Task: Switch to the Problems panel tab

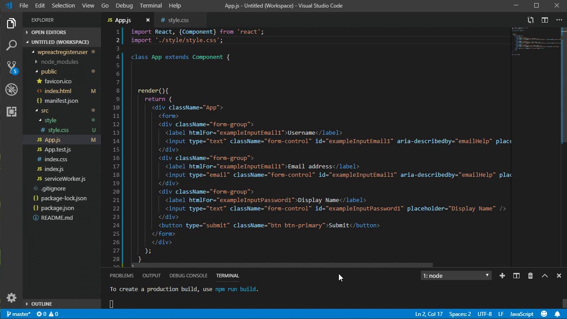Action: tap(121, 276)
